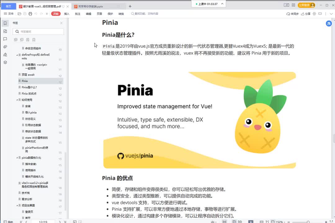Go to next page in bottom bar
335x223 pixels.
60,222
